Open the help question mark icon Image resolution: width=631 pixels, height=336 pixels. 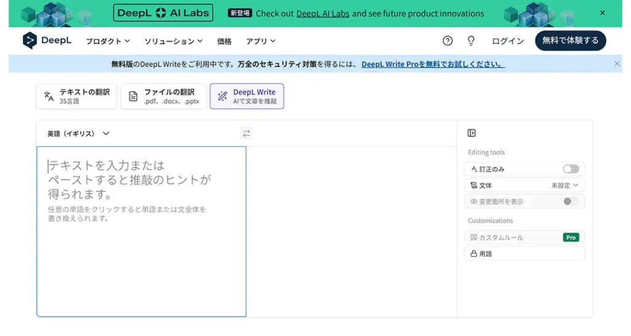point(447,41)
